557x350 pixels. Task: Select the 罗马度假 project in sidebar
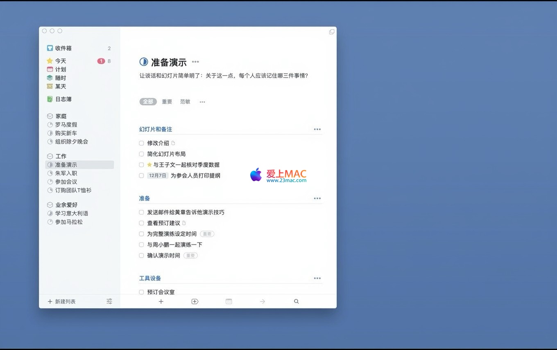click(x=66, y=125)
